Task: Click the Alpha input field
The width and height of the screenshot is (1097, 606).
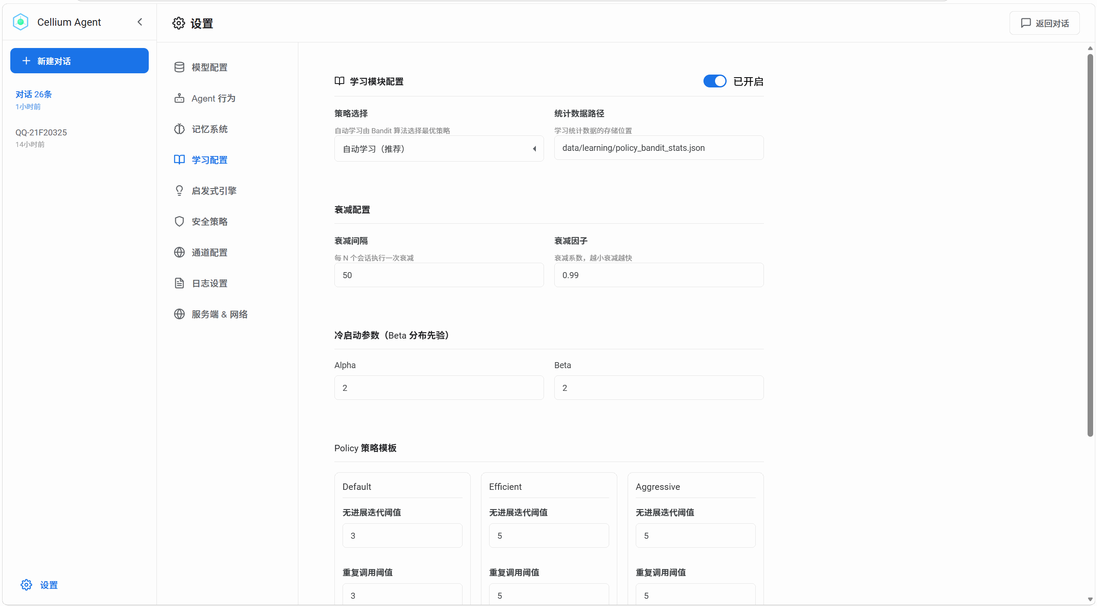Action: coord(439,388)
